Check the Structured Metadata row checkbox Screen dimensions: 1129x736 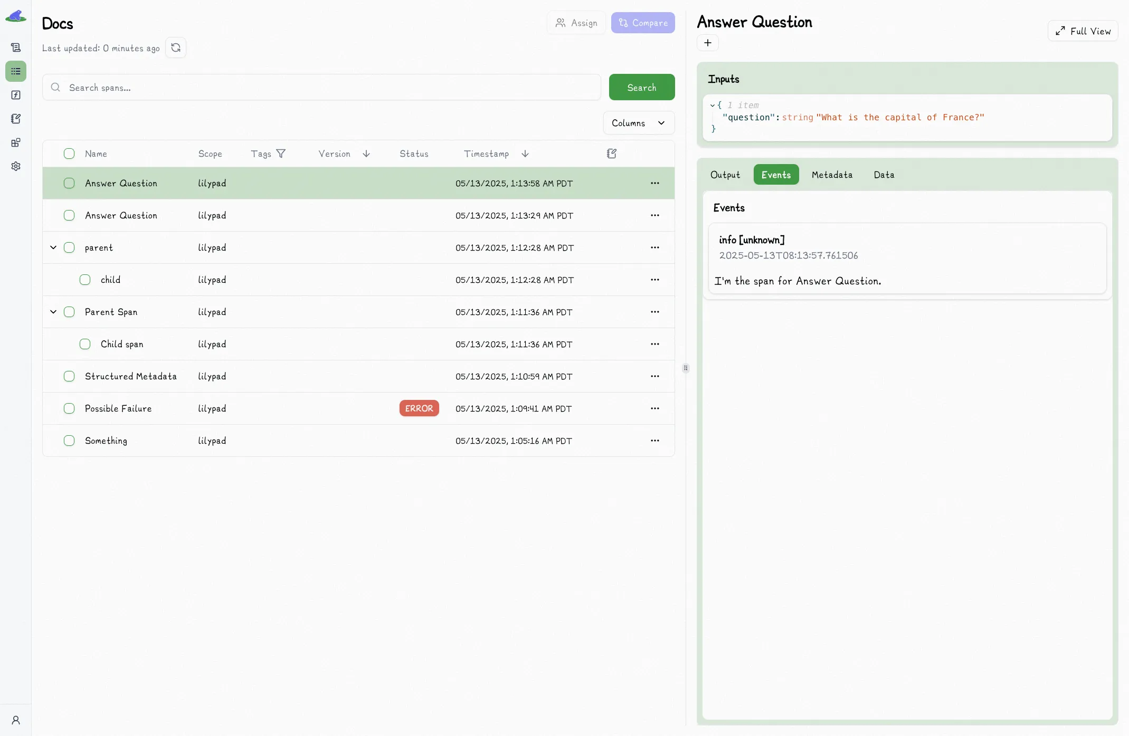69,376
